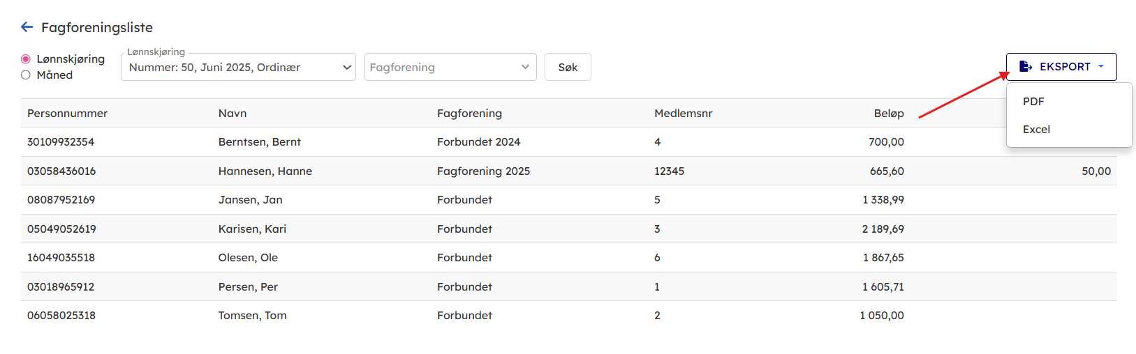Select the Måned radio button
This screenshot has width=1136, height=354.
pos(26,75)
